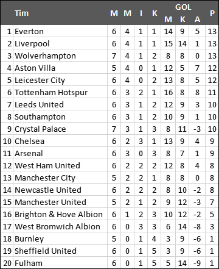Select the Wolverhampton row name
The image size is (219, 269).
(60, 56)
